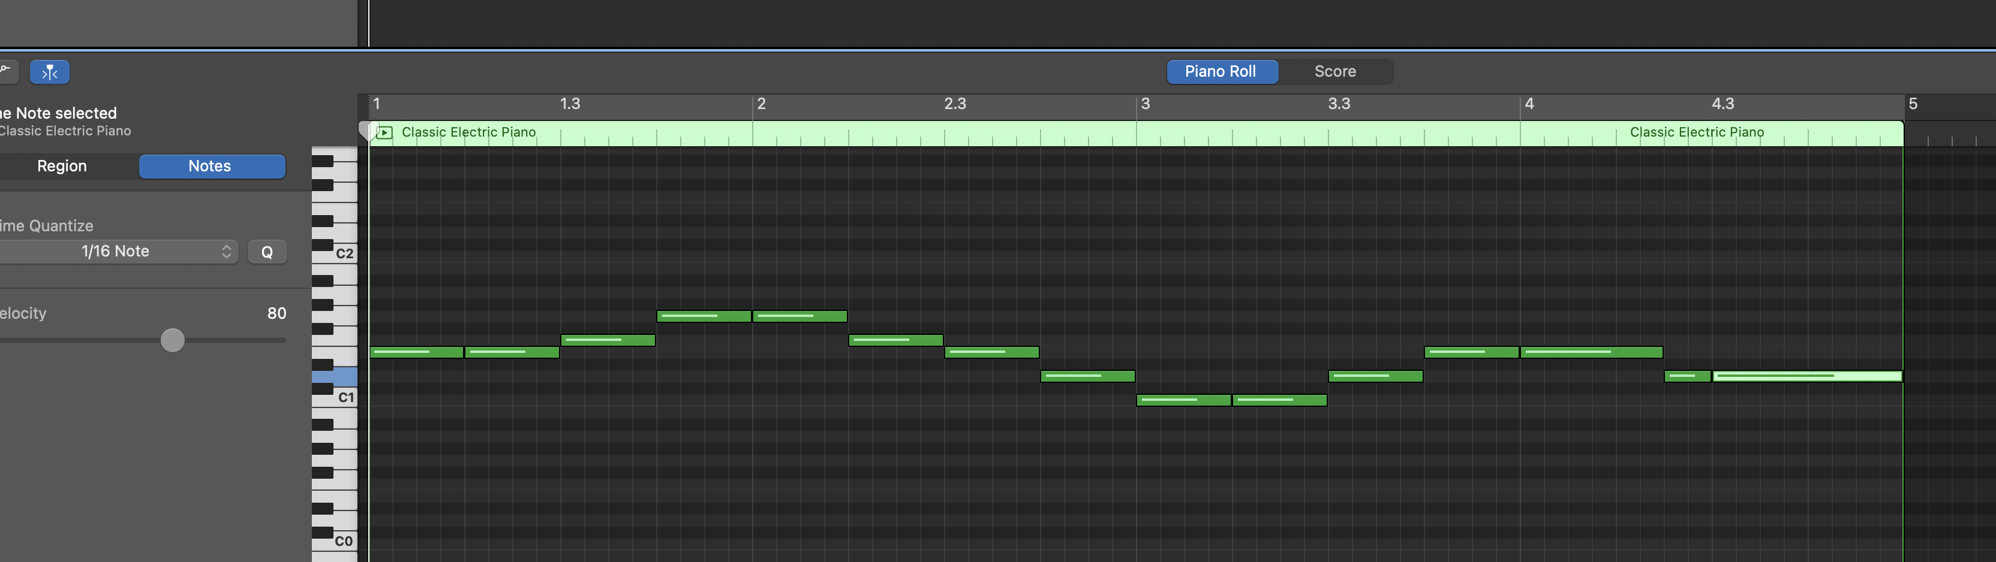Select the blue collapse mode icon in the toolbar
This screenshot has width=1996, height=562.
50,71
